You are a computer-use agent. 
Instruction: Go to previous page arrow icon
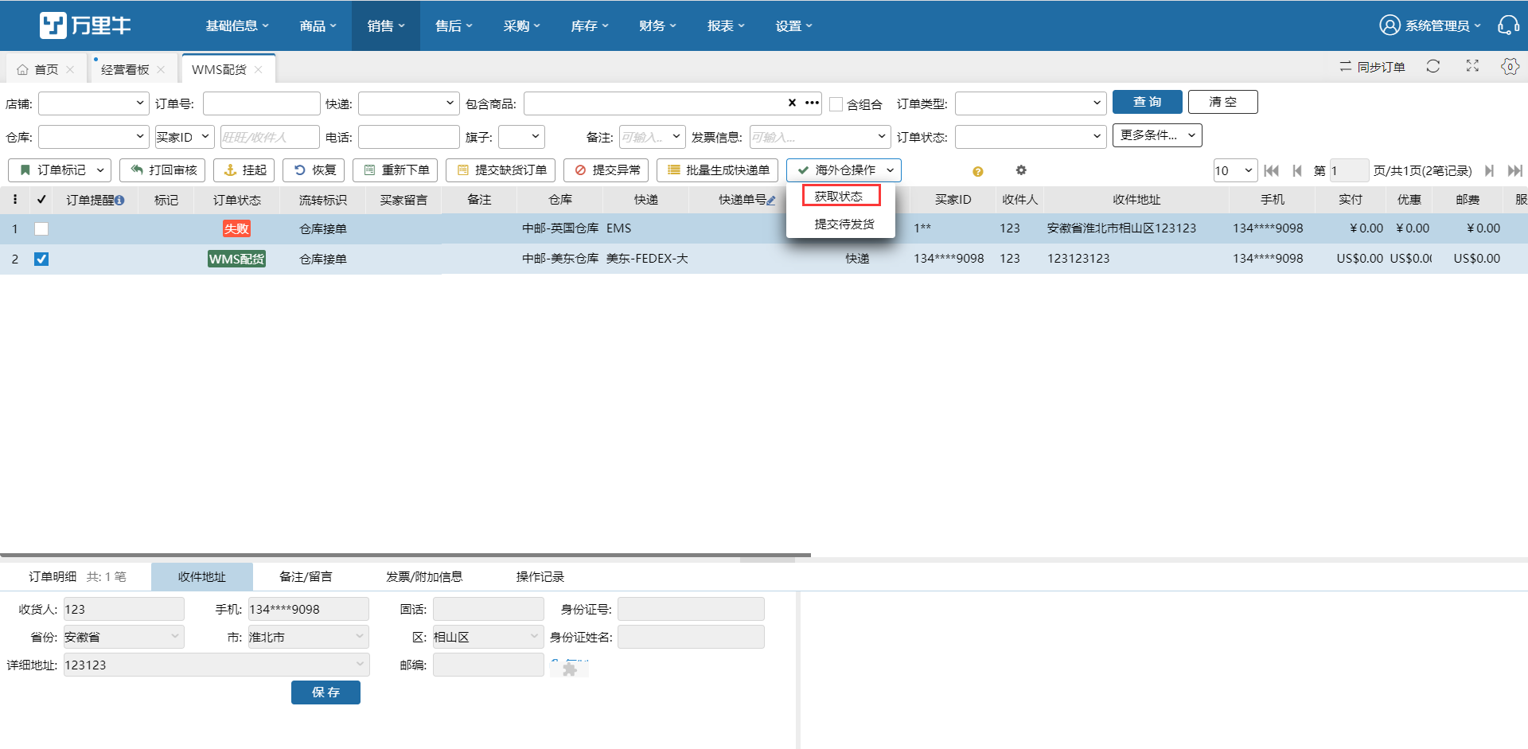(1297, 170)
